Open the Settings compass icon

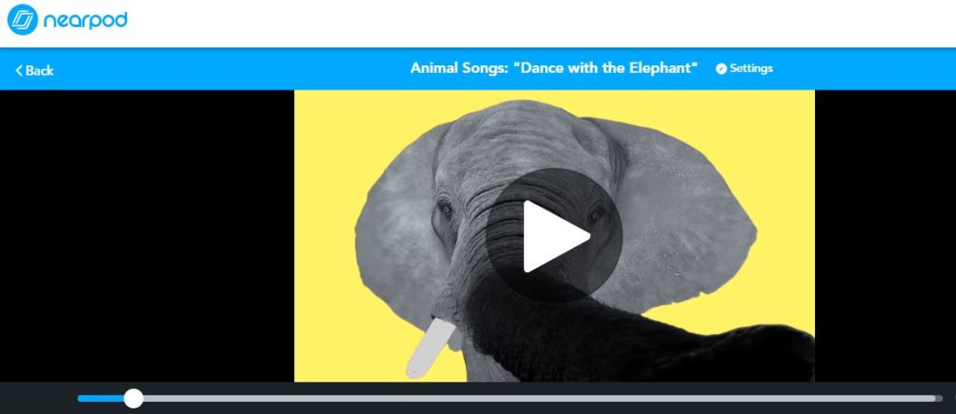point(722,69)
